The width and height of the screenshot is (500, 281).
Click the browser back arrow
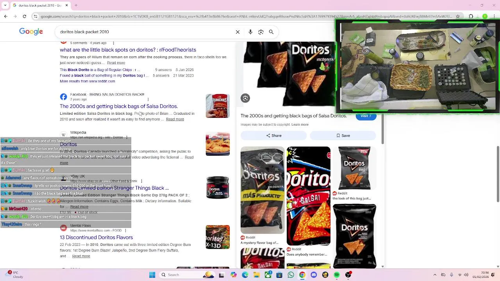coord(5,16)
